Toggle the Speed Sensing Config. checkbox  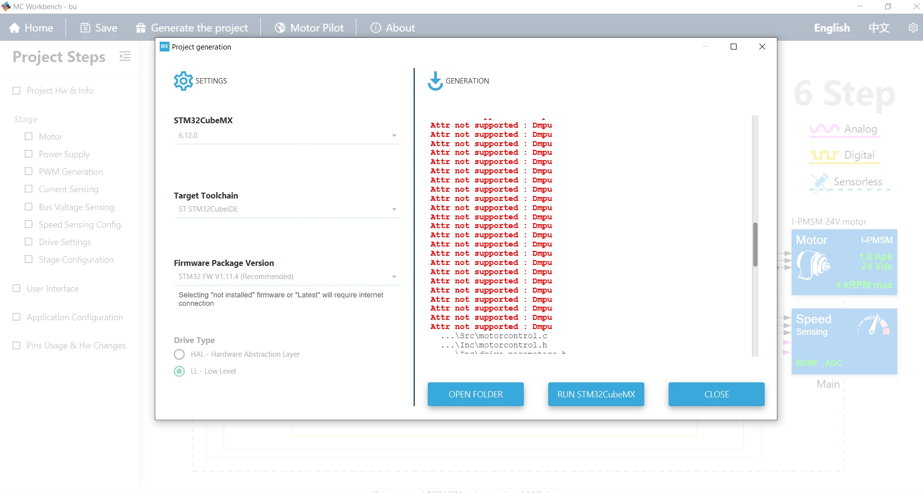tap(29, 224)
